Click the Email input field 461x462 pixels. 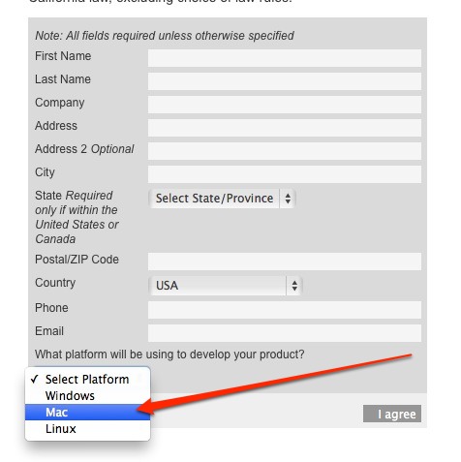(x=285, y=333)
